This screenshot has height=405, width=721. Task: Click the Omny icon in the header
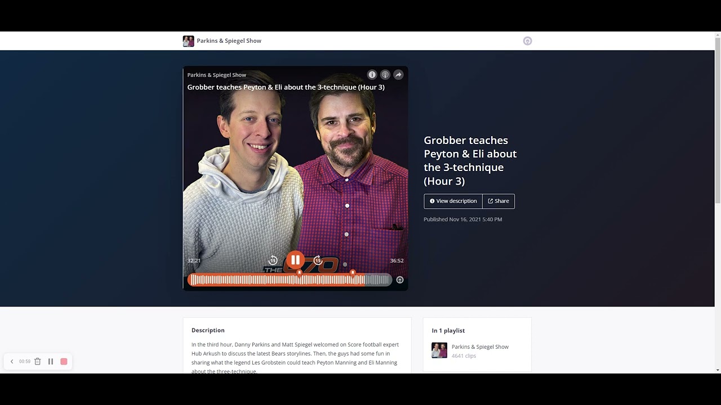pos(527,41)
